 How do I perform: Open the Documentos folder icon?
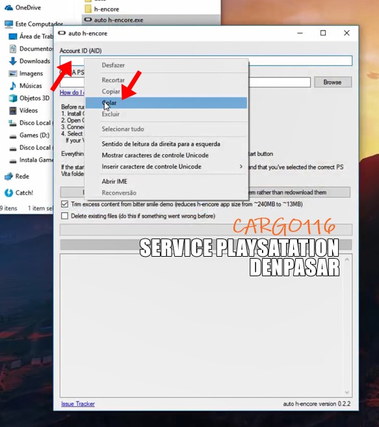pyautogui.click(x=13, y=49)
